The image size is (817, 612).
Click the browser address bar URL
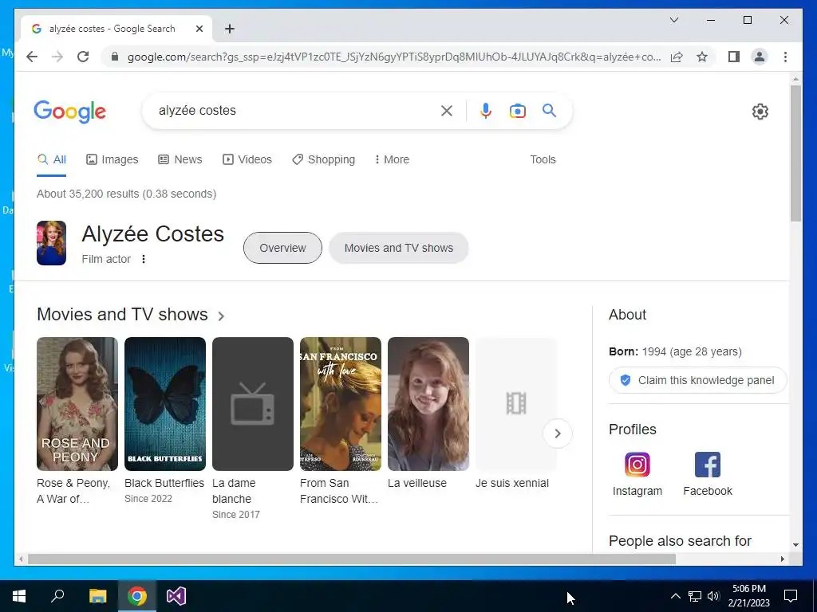394,57
